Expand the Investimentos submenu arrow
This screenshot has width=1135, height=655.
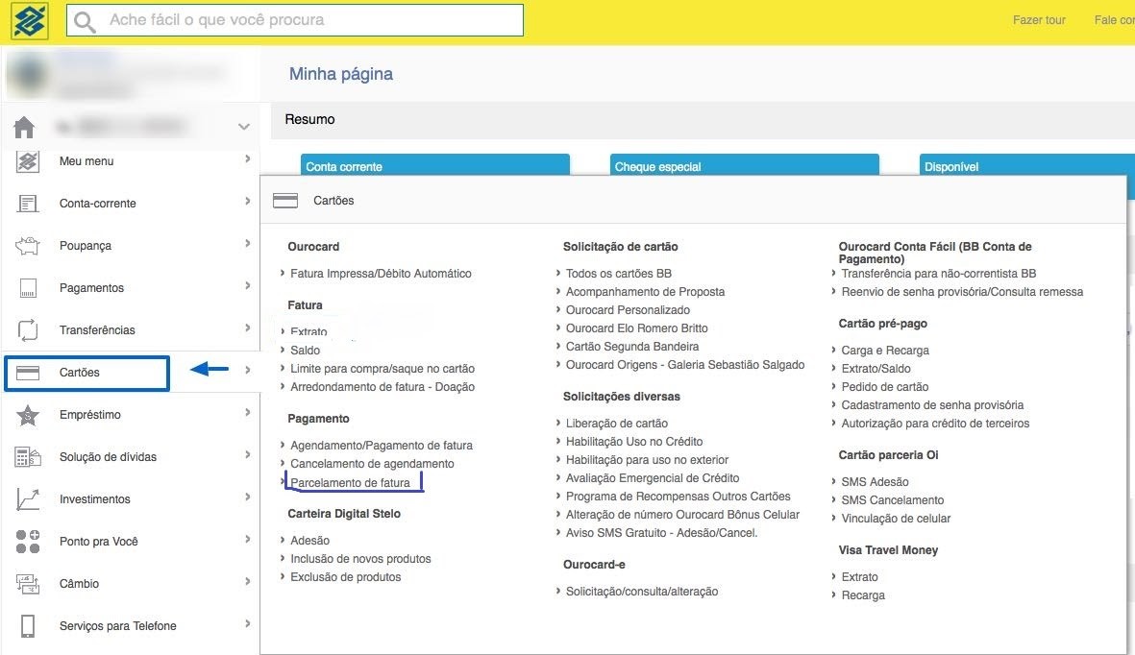coord(248,497)
